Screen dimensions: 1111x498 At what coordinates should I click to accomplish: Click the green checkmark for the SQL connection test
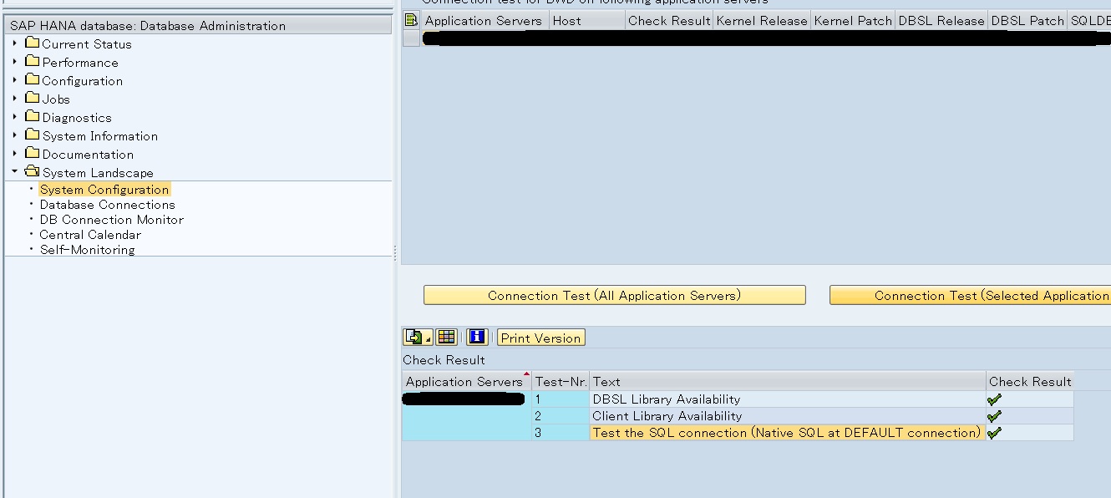(x=994, y=433)
